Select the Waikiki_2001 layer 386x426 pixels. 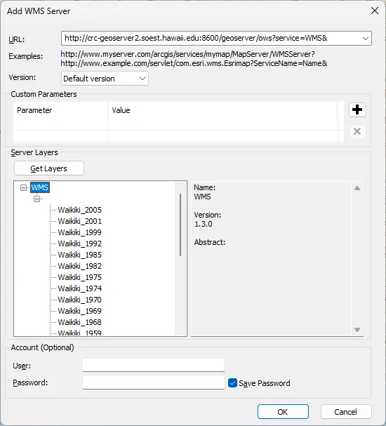[x=79, y=221]
